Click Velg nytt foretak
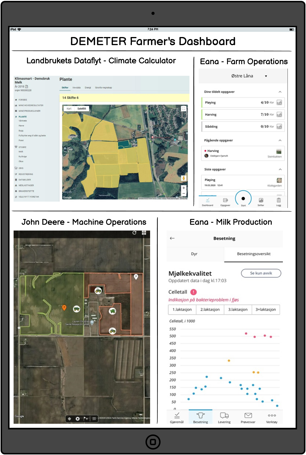The width and height of the screenshot is (306, 455). 27,197
